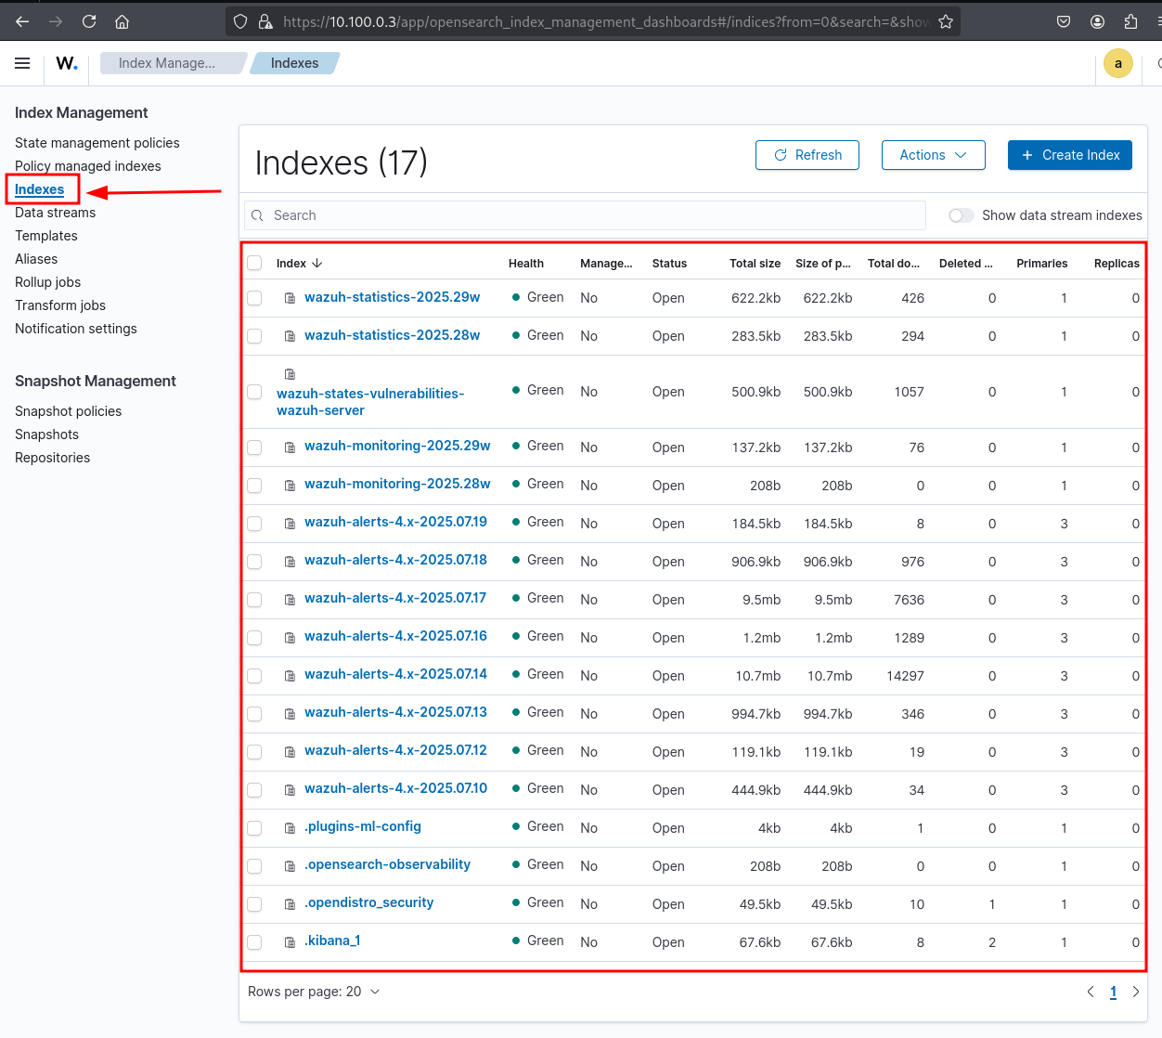Open the hamburger navigation menu

coord(22,63)
